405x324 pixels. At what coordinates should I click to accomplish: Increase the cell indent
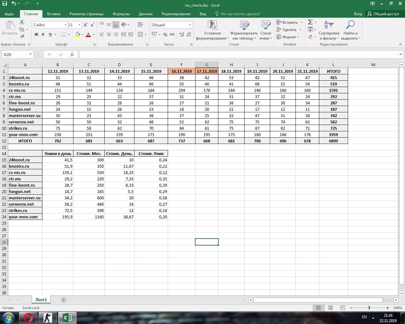point(131,34)
